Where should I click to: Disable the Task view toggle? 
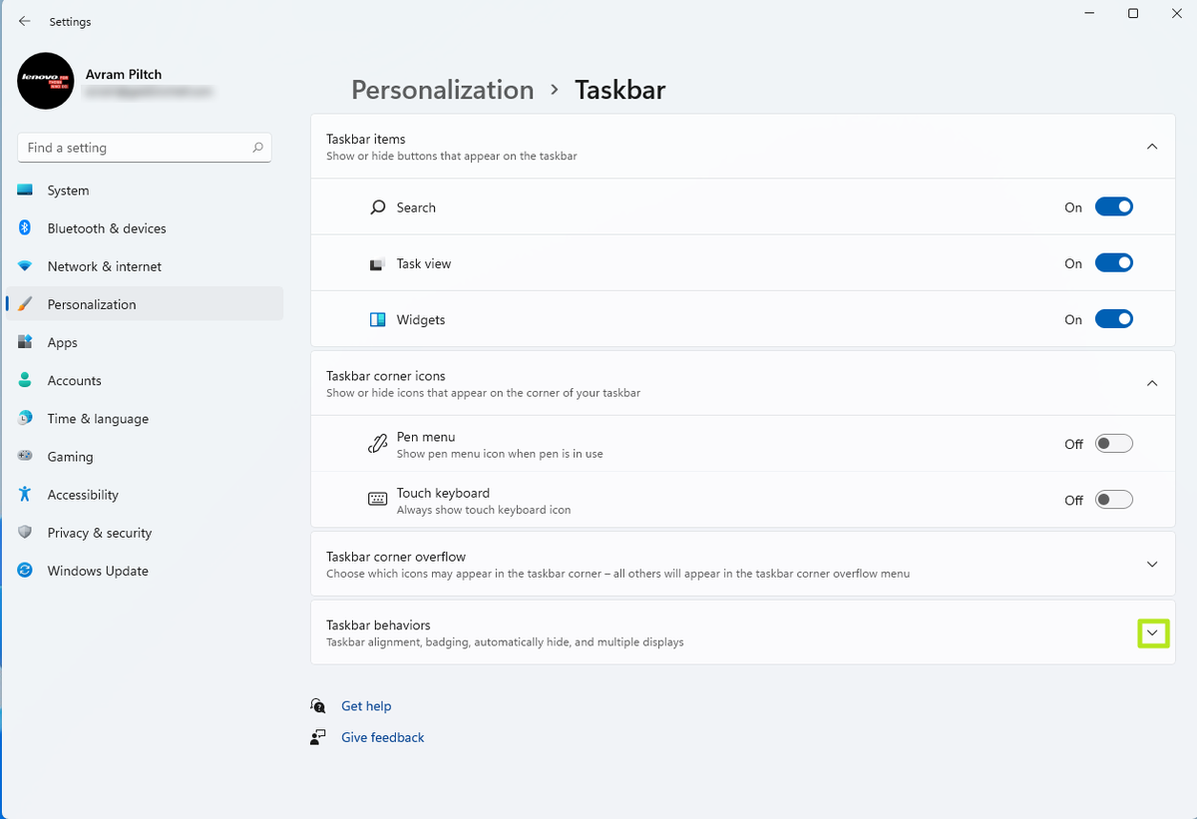tap(1113, 263)
